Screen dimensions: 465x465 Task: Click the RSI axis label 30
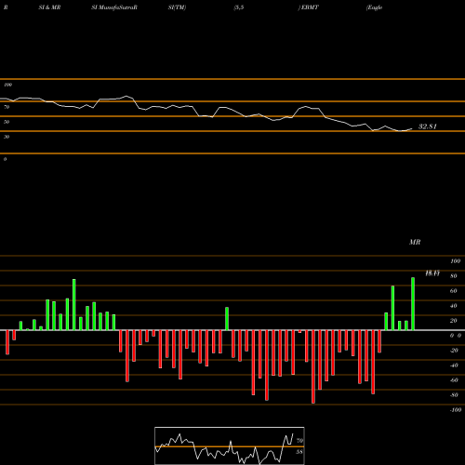[x=7, y=137]
